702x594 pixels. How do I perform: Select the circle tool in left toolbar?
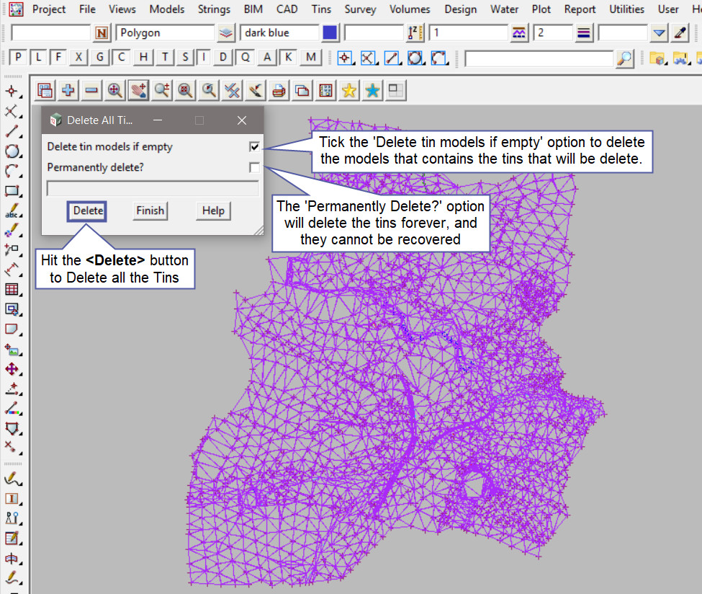[x=12, y=151]
